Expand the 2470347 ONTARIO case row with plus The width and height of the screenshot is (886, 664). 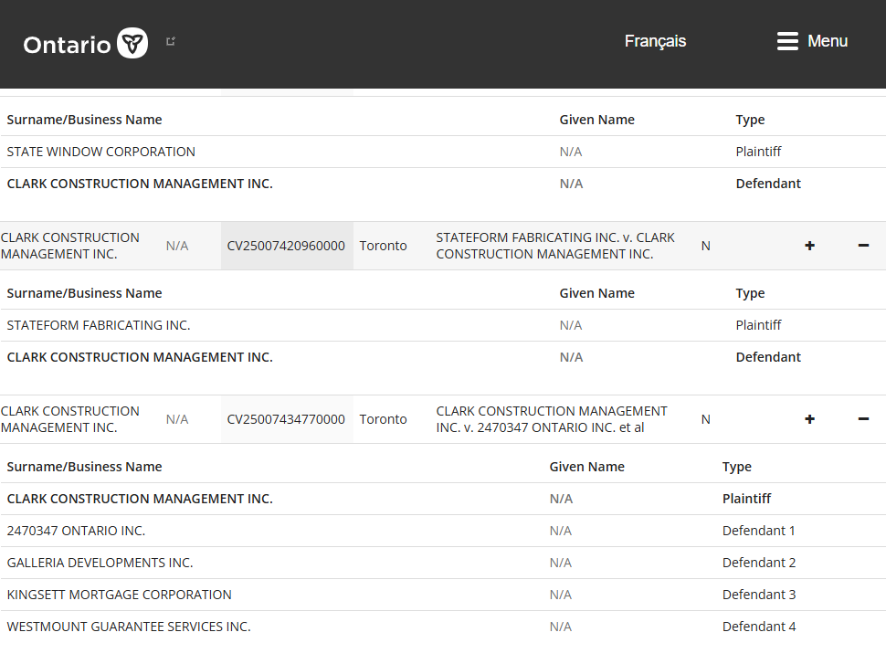pos(809,419)
